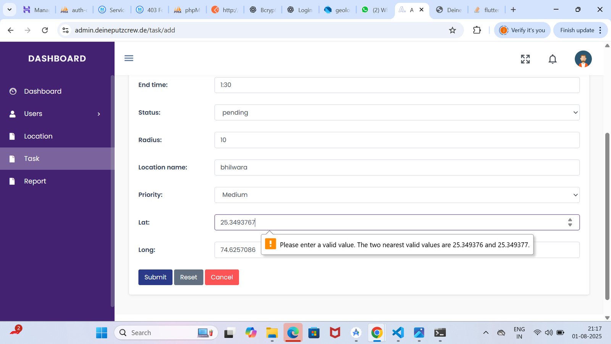This screenshot has height=344, width=611.
Task: Click into the Radius input field
Action: [x=396, y=140]
